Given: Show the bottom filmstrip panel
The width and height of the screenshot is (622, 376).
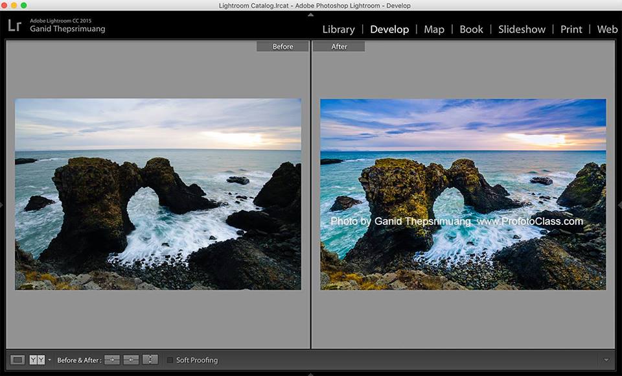Looking at the screenshot, I should [310, 373].
